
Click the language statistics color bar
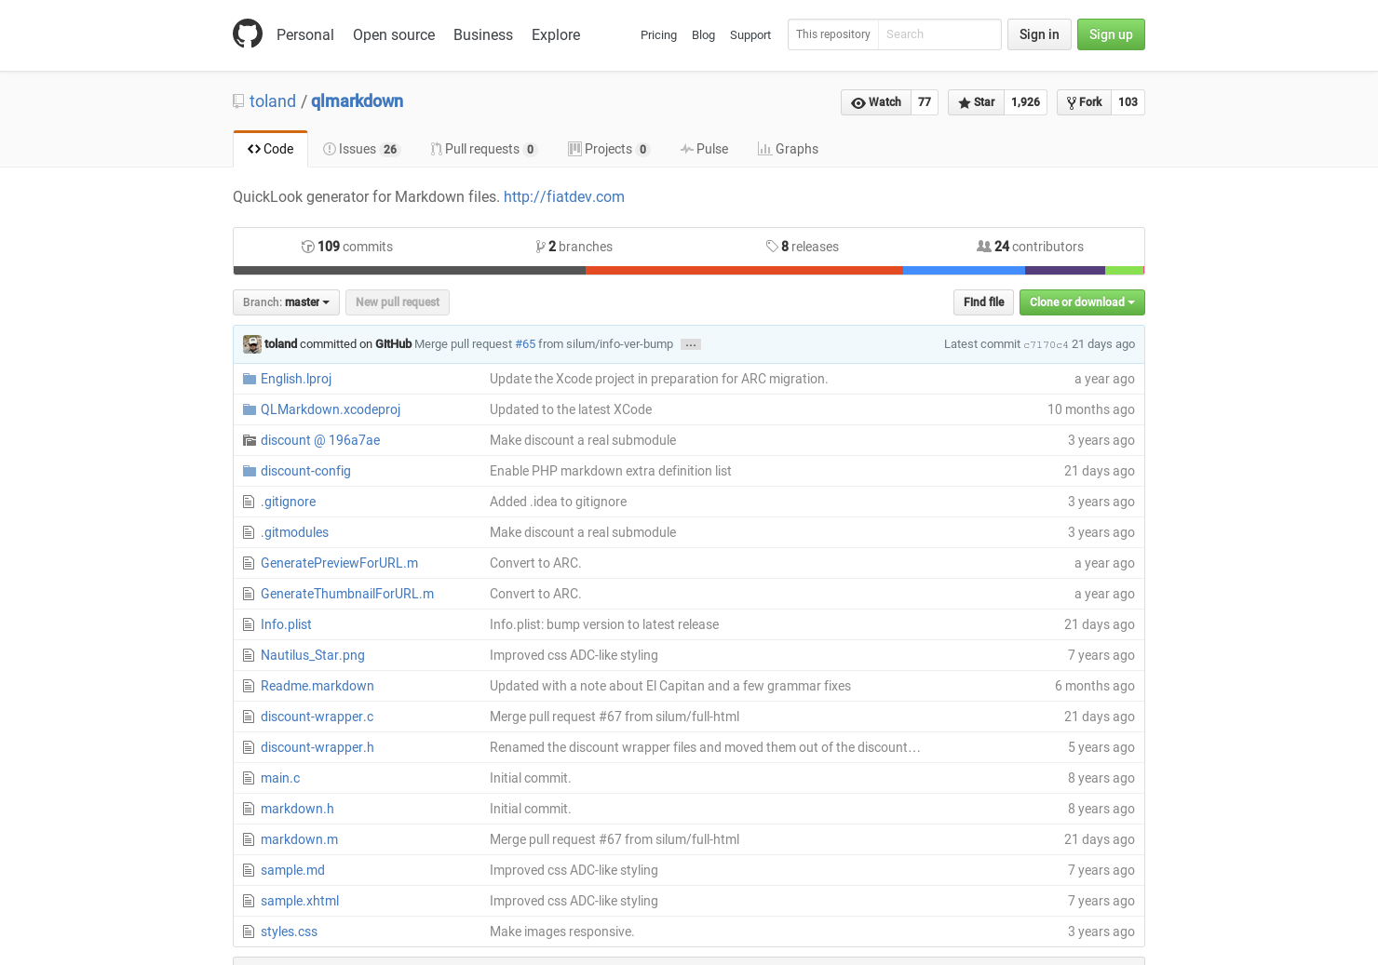(689, 270)
